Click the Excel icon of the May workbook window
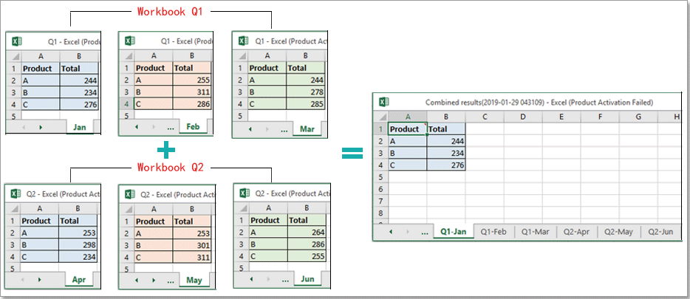This screenshot has height=299, width=690. pos(129,194)
